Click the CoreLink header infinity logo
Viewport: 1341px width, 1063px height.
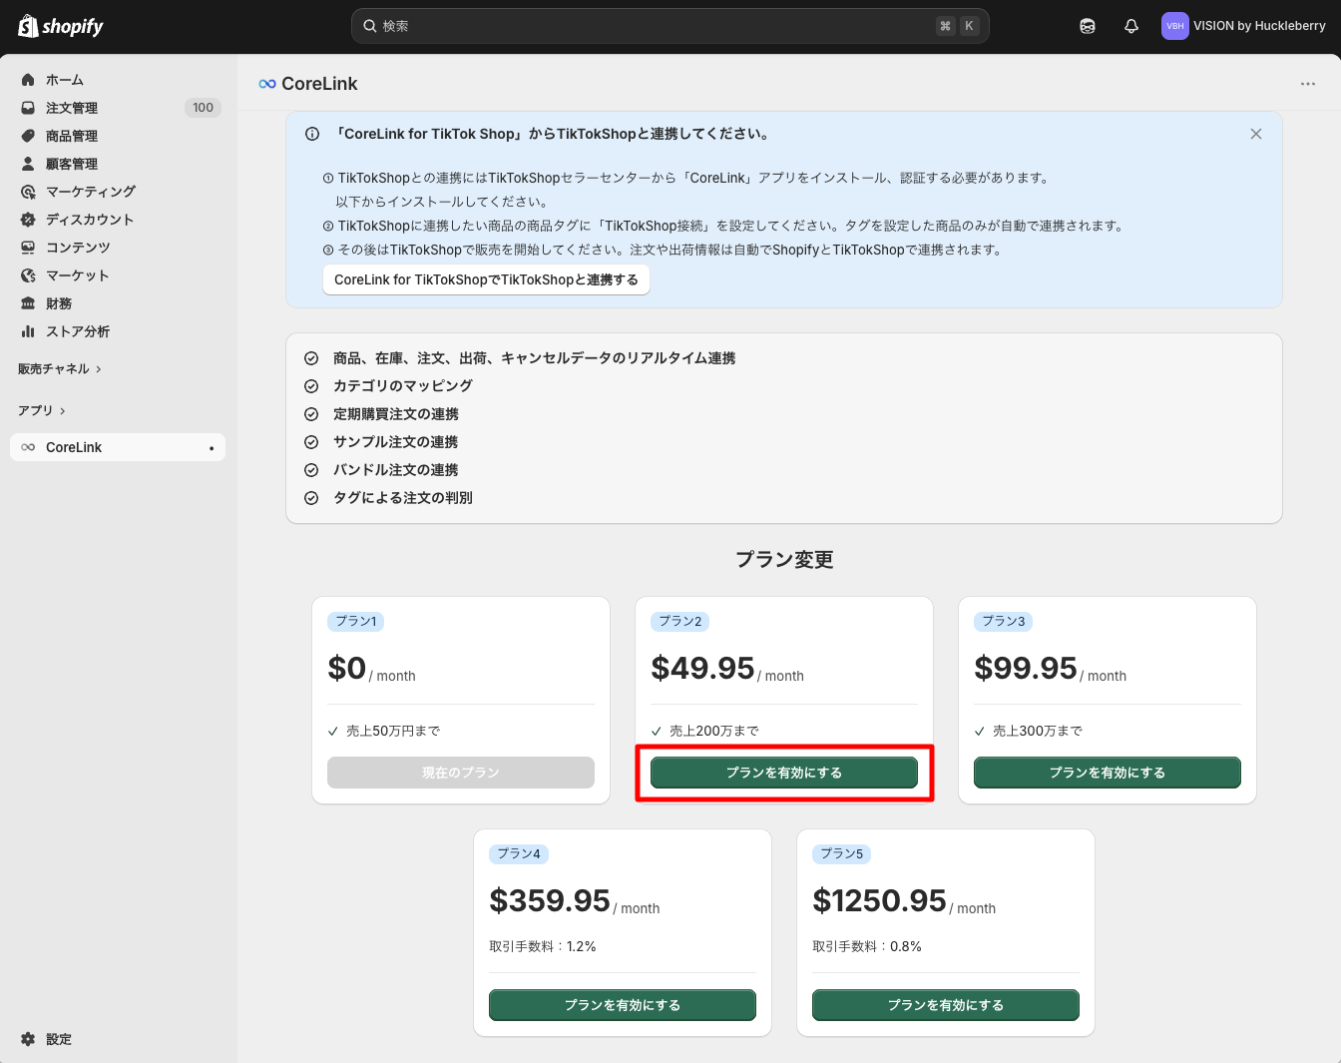(266, 84)
